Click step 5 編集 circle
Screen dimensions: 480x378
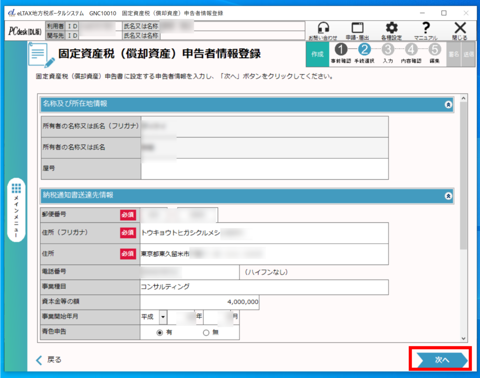pyautogui.click(x=434, y=50)
